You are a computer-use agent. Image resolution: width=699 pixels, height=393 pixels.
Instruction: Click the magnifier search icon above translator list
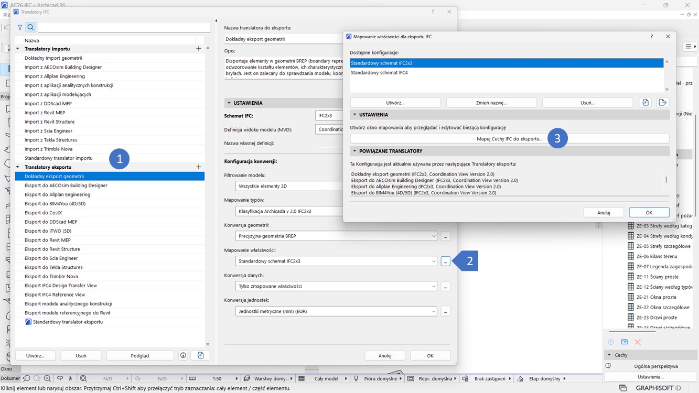(30, 27)
